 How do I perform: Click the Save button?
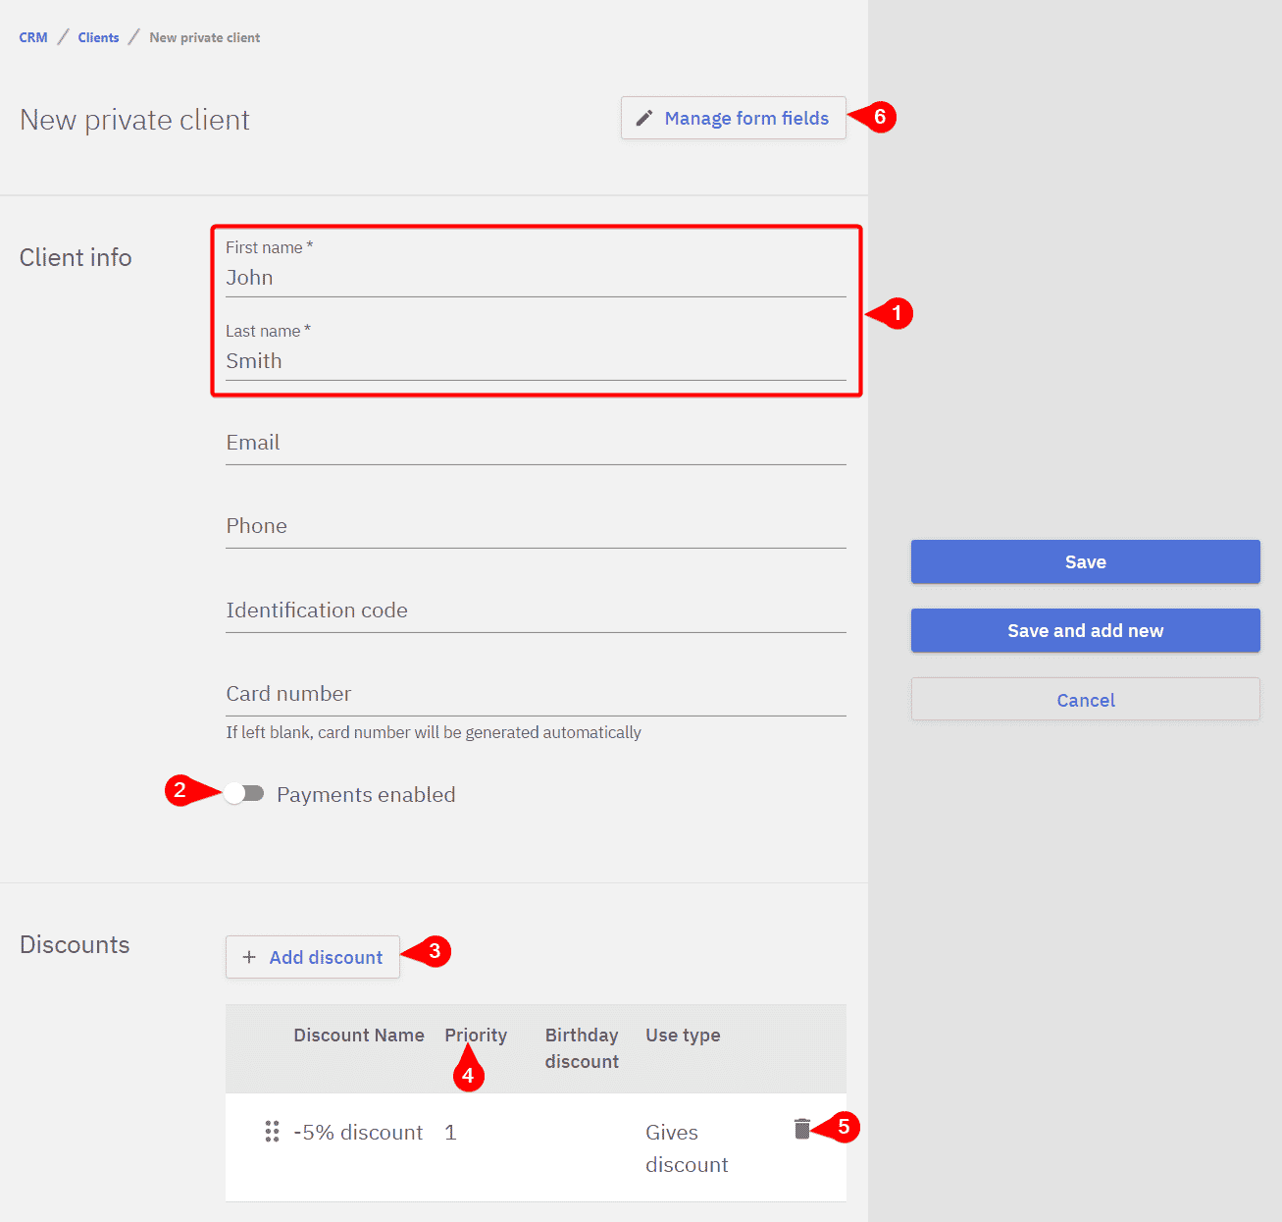coord(1085,561)
